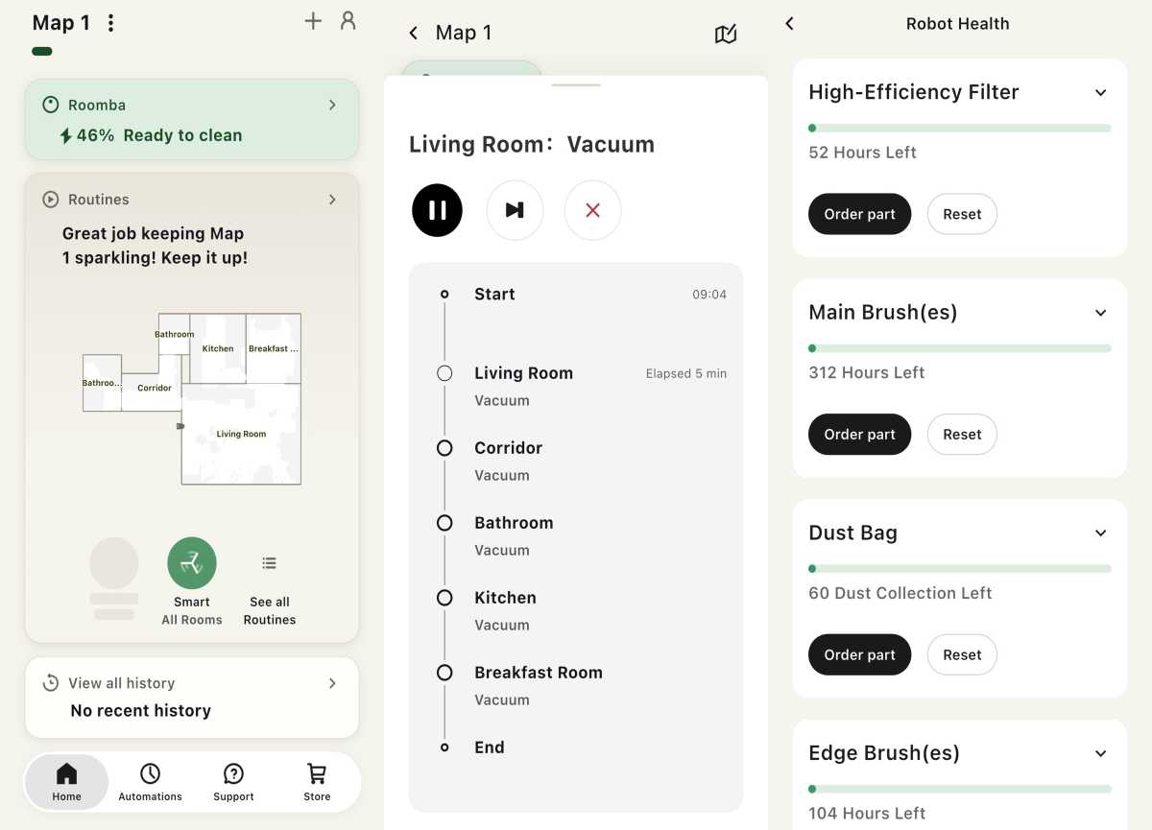This screenshot has width=1152, height=830.
Task: Reset the Dust Bag counter
Action: (962, 654)
